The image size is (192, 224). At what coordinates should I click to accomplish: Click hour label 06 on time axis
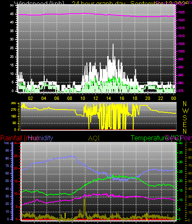[57, 98]
